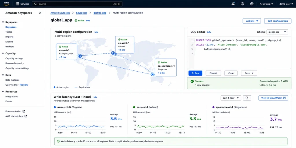Open the AWS Marketplace link
This screenshot has height=148, width=296.
(14, 116)
